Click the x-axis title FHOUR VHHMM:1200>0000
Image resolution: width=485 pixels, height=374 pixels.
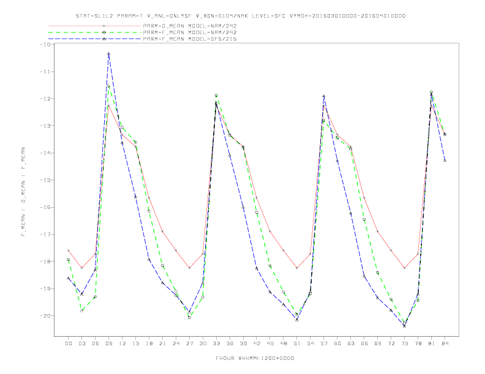pyautogui.click(x=255, y=358)
